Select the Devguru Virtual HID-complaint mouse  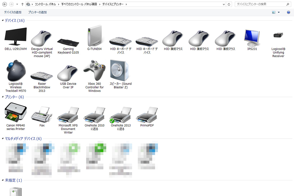(x=42, y=44)
